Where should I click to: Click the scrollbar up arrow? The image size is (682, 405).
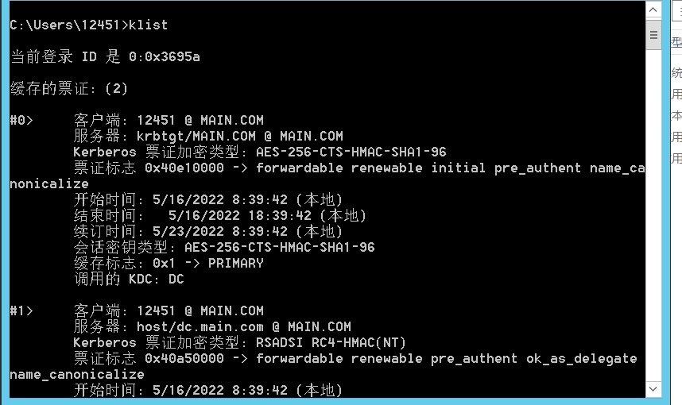pos(653,10)
